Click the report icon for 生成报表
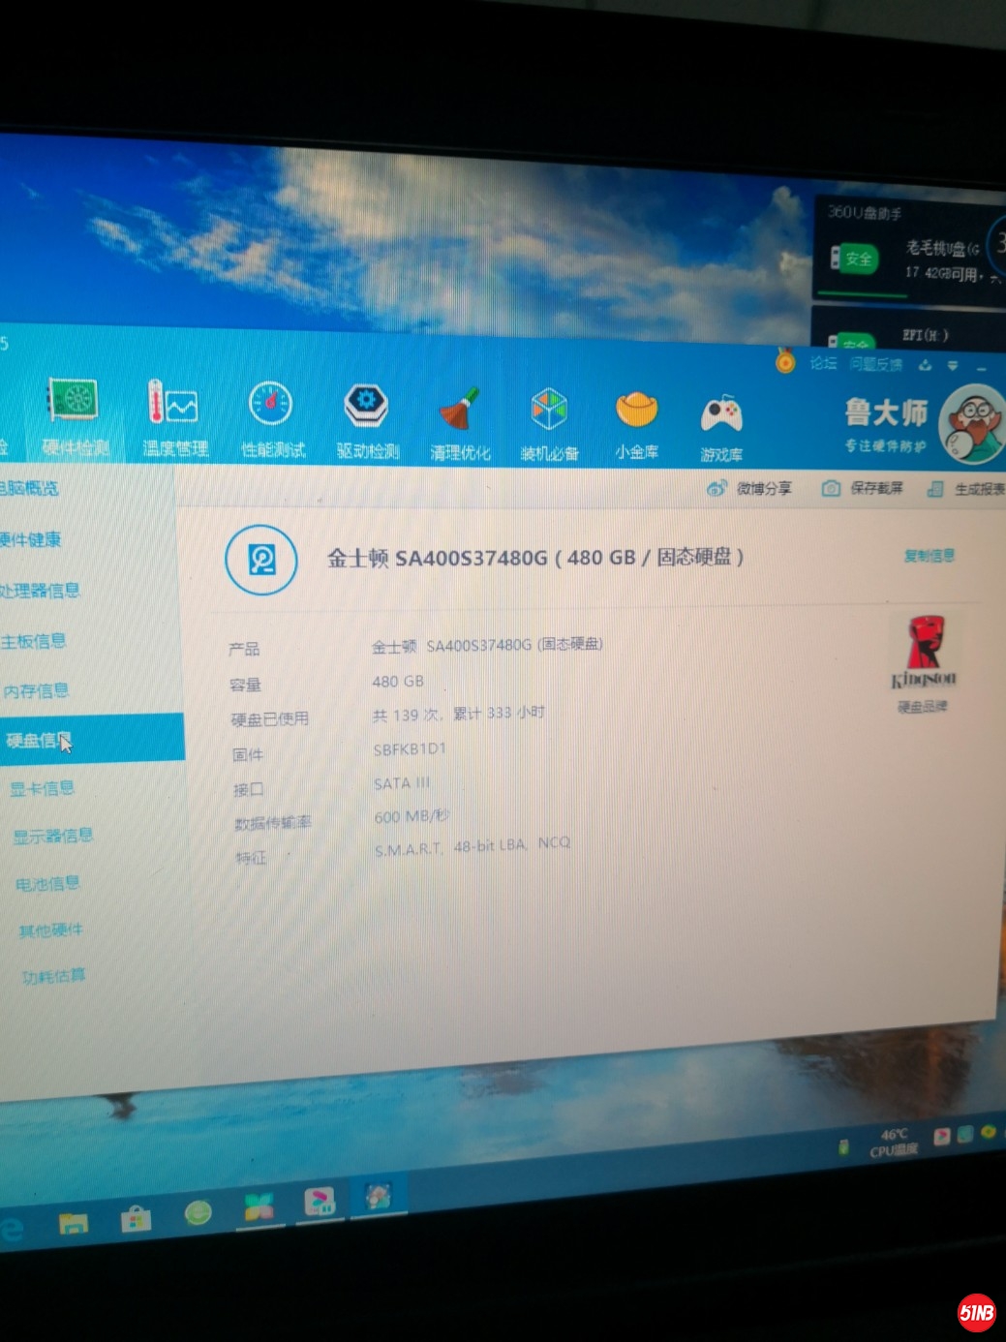The height and width of the screenshot is (1342, 1006). (x=935, y=489)
